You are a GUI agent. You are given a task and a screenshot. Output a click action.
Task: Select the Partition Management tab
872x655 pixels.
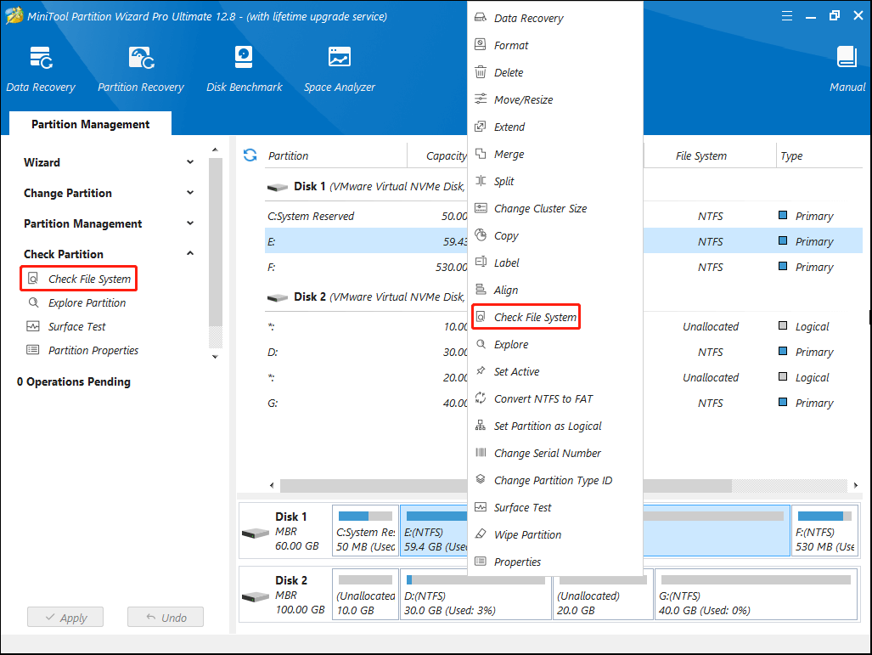(x=90, y=124)
